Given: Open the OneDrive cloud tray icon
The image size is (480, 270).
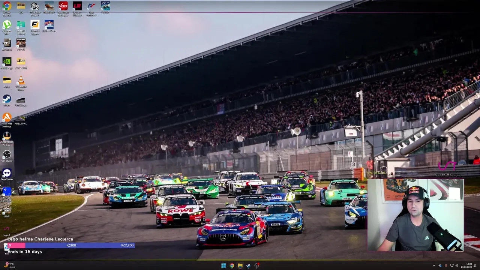Looking at the screenshot, I should [x=440, y=265].
